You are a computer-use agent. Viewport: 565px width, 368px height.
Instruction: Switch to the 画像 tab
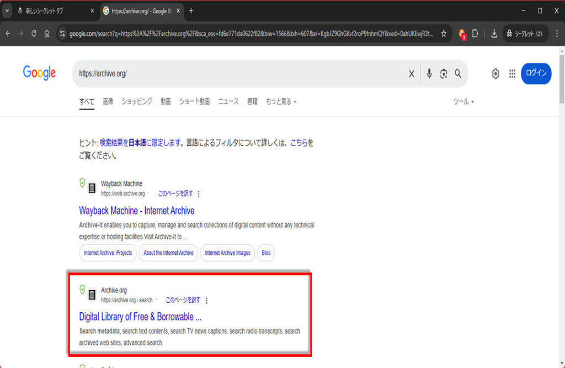tap(108, 102)
